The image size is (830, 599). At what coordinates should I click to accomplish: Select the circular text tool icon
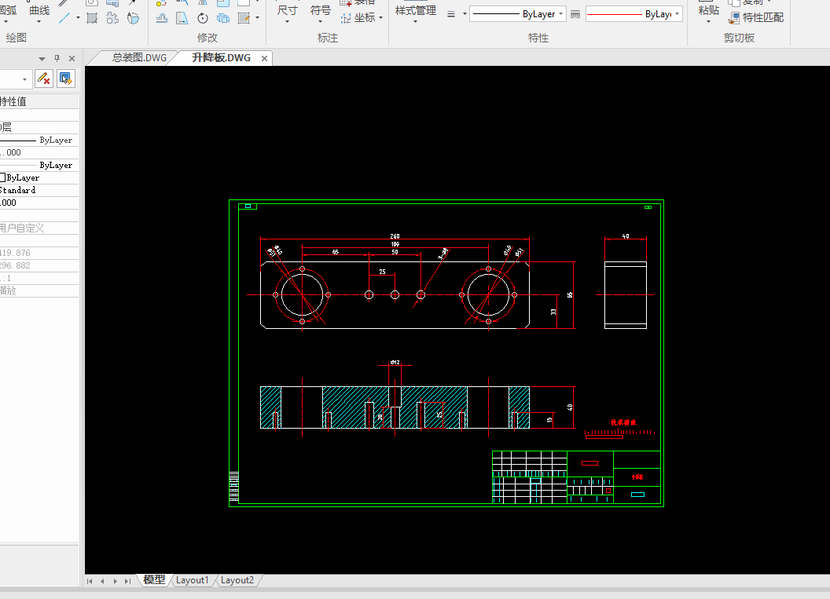tap(133, 18)
